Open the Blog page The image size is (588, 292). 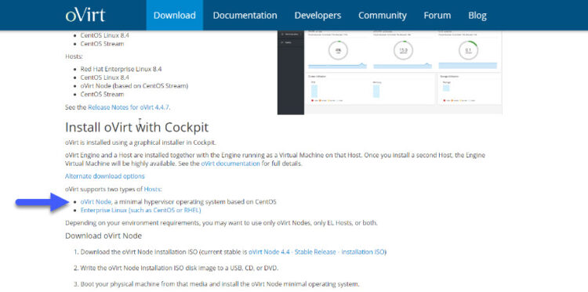[477, 16]
